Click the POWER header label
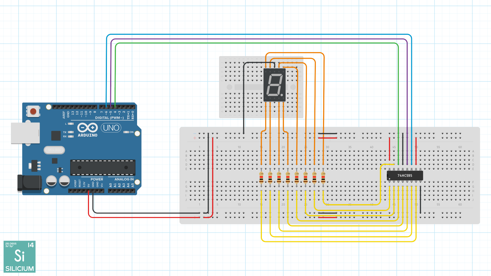The width and height of the screenshot is (491, 276). [97, 179]
